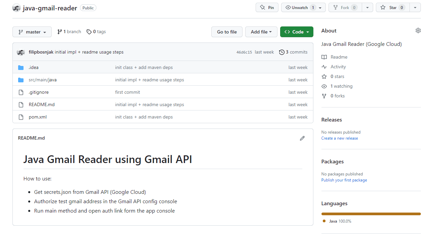Click the branch icon beside 1 branch
Image resolution: width=437 pixels, height=236 pixels.
tap(59, 31)
